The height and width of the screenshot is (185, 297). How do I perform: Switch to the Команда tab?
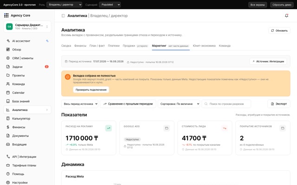pos(225,46)
